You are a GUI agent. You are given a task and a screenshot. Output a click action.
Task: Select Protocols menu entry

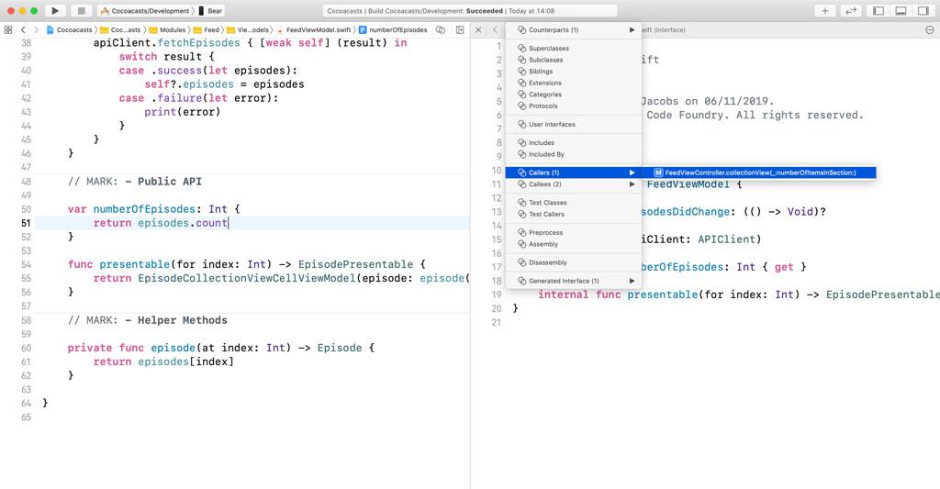[574, 106]
